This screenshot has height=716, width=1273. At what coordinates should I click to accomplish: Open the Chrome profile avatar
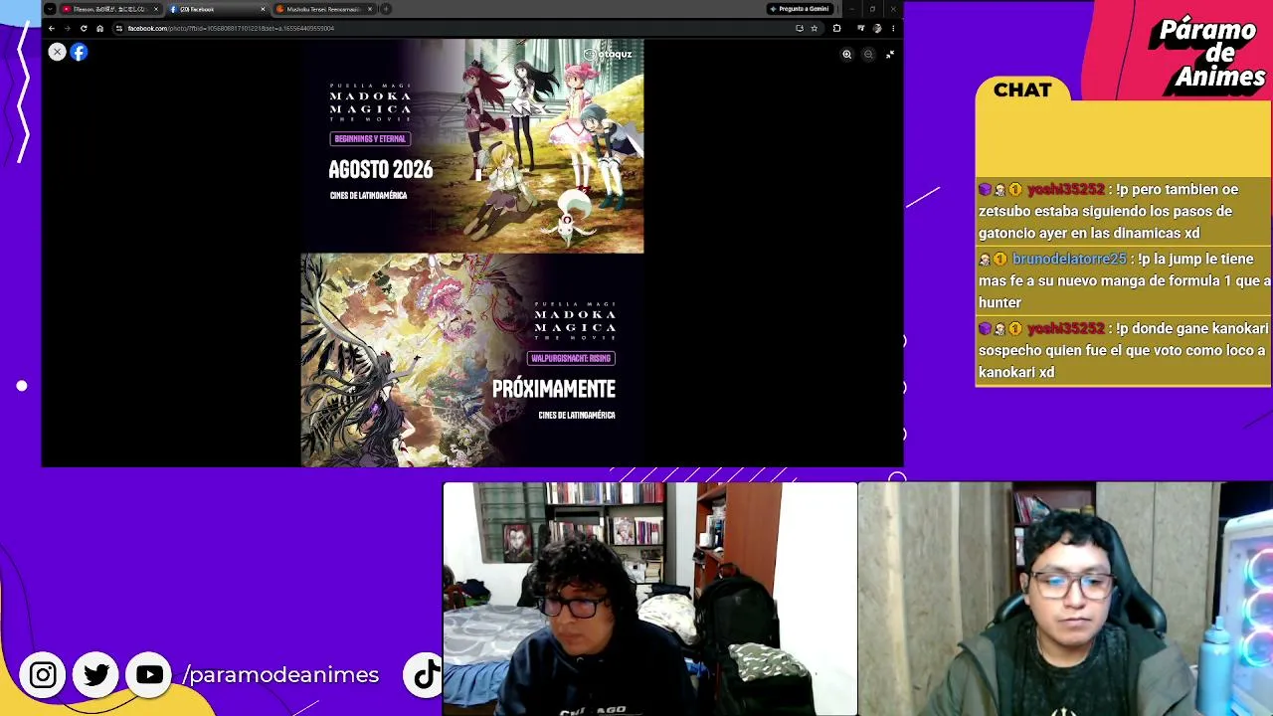[x=876, y=28]
